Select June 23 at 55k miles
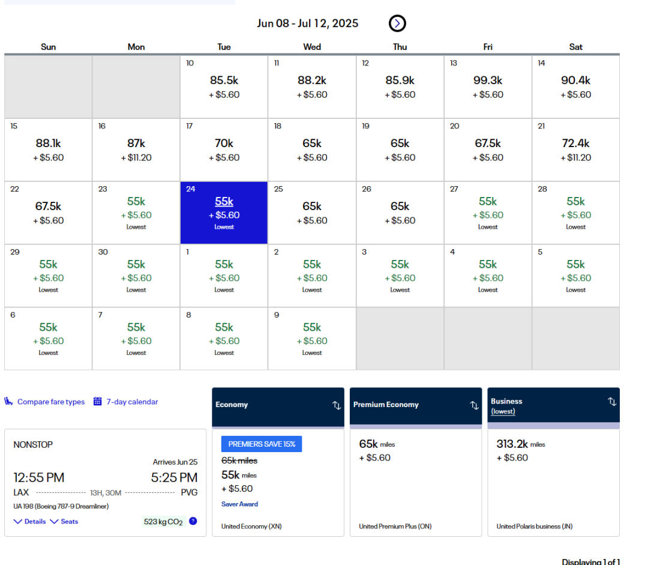Viewport: 648px width, 565px height. pos(136,213)
